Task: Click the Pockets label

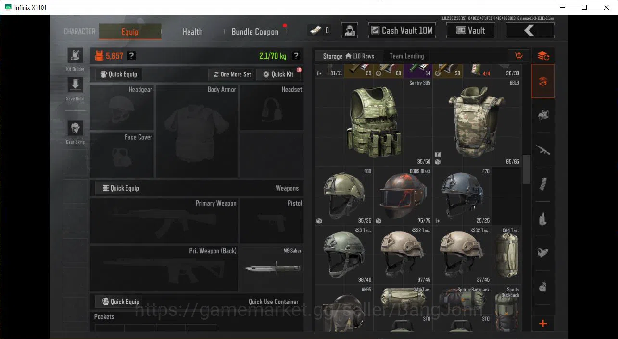Action: click(104, 316)
